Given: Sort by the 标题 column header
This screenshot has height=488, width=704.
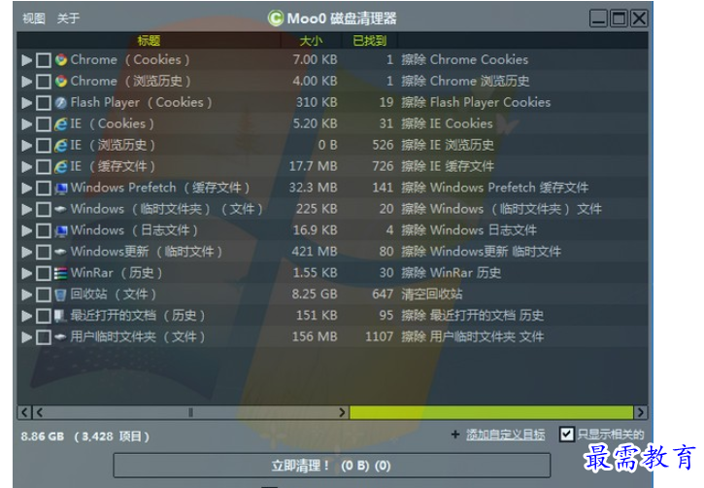Looking at the screenshot, I should coord(149,41).
